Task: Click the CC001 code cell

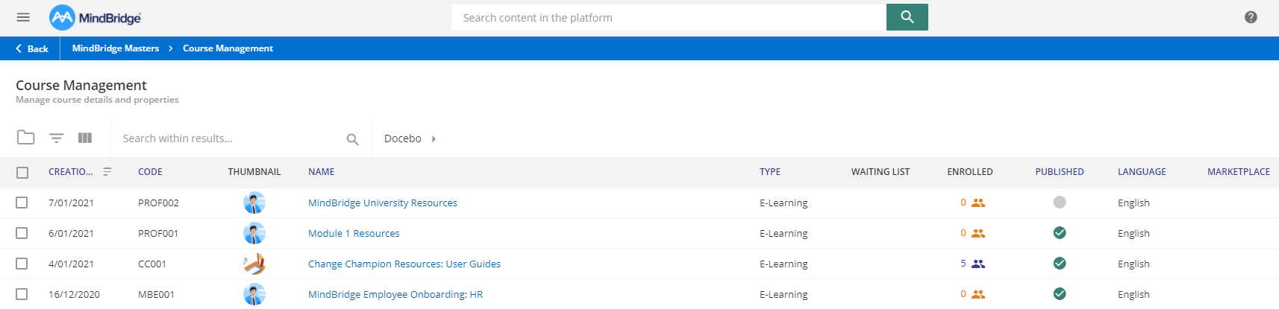Action: (x=152, y=264)
